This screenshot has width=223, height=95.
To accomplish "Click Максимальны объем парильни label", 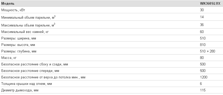I will coord(28,25).
